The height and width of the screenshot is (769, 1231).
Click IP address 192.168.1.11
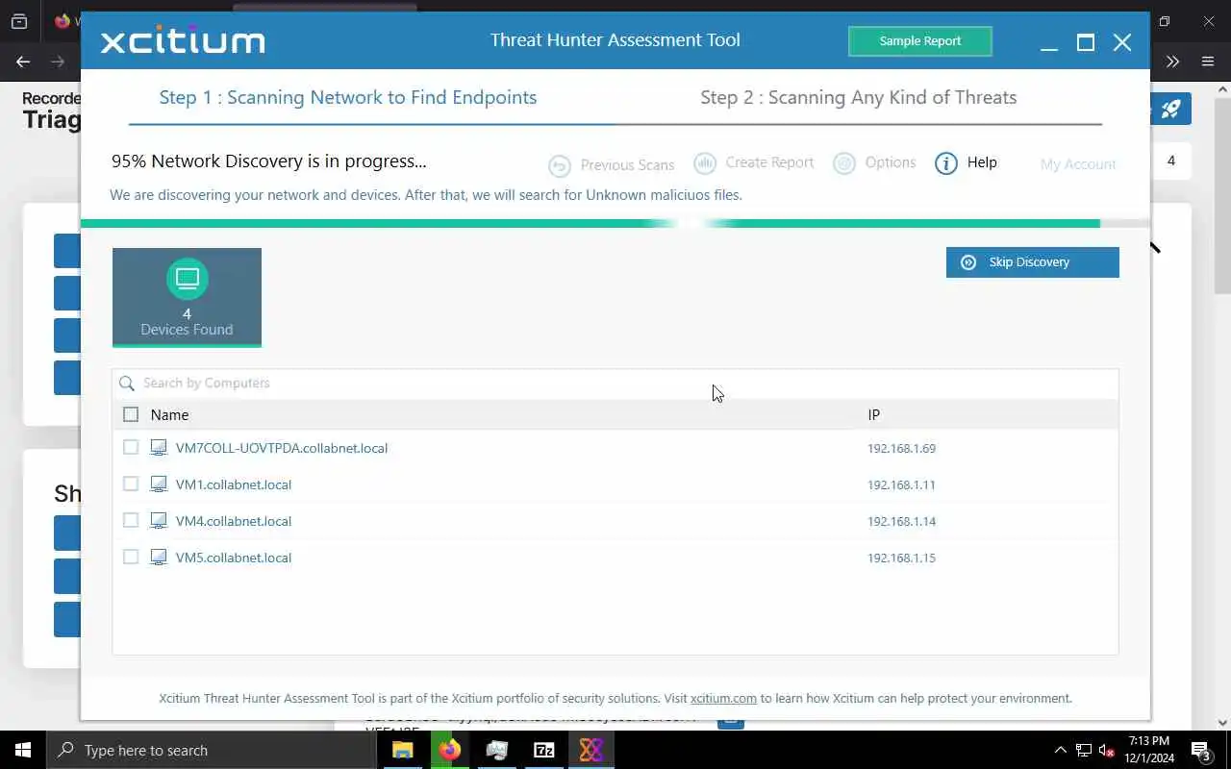tap(901, 484)
